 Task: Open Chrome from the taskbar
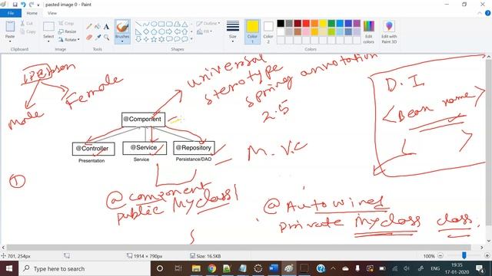(x=212, y=268)
